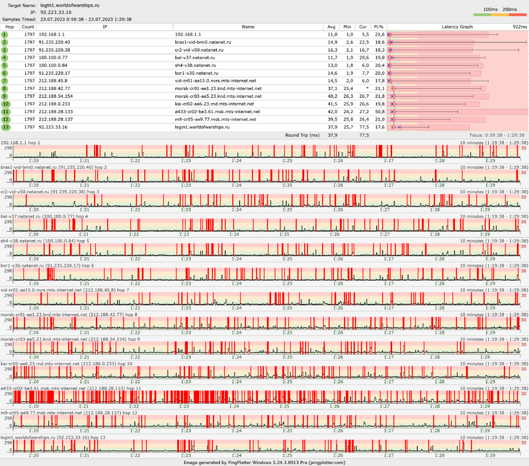
Task: Select name sh4-v38.natanet.ru in table
Action: pyautogui.click(x=195, y=66)
